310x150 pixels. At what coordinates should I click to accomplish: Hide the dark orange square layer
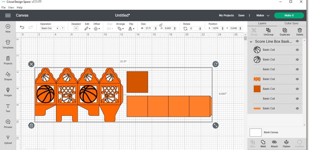tap(297, 89)
